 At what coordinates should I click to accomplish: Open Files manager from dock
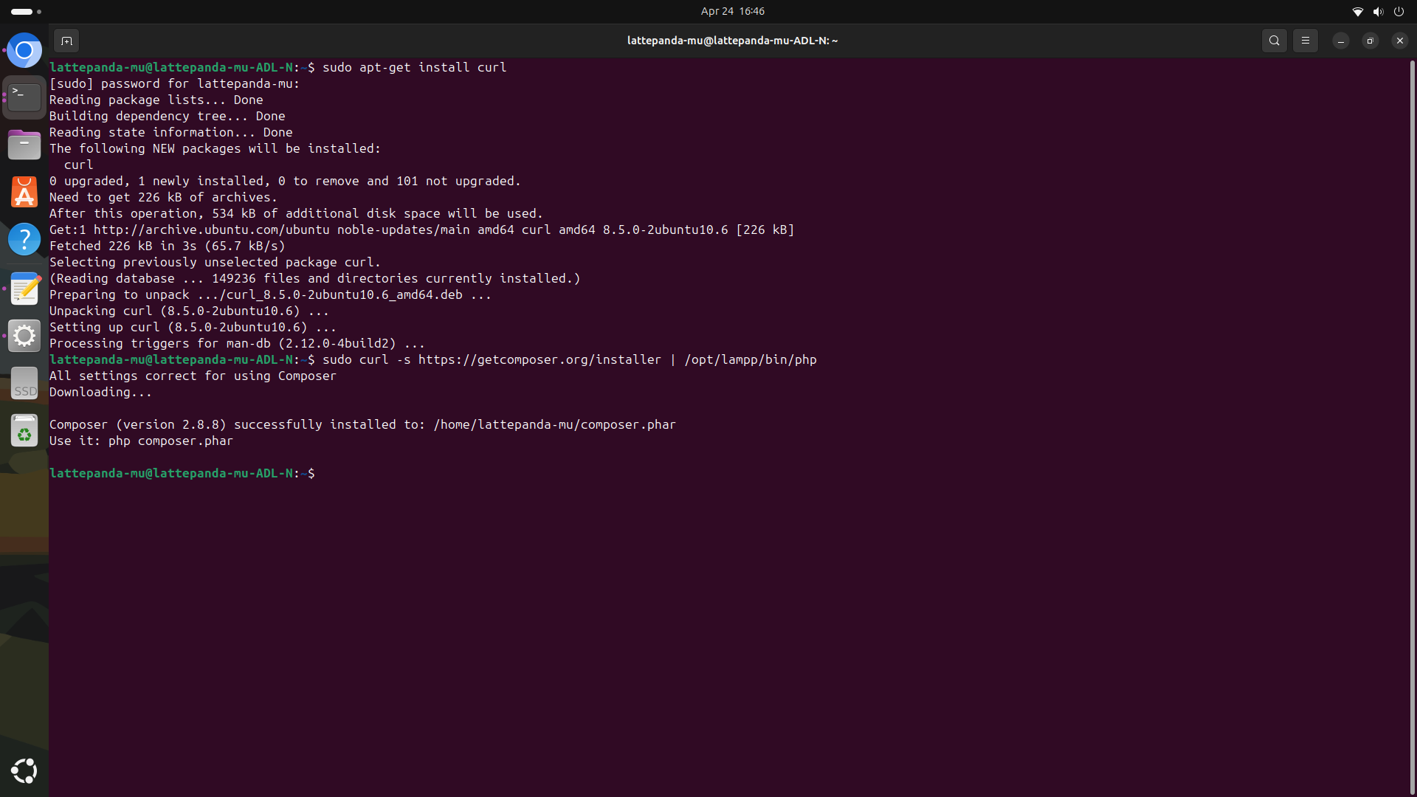[x=24, y=145]
